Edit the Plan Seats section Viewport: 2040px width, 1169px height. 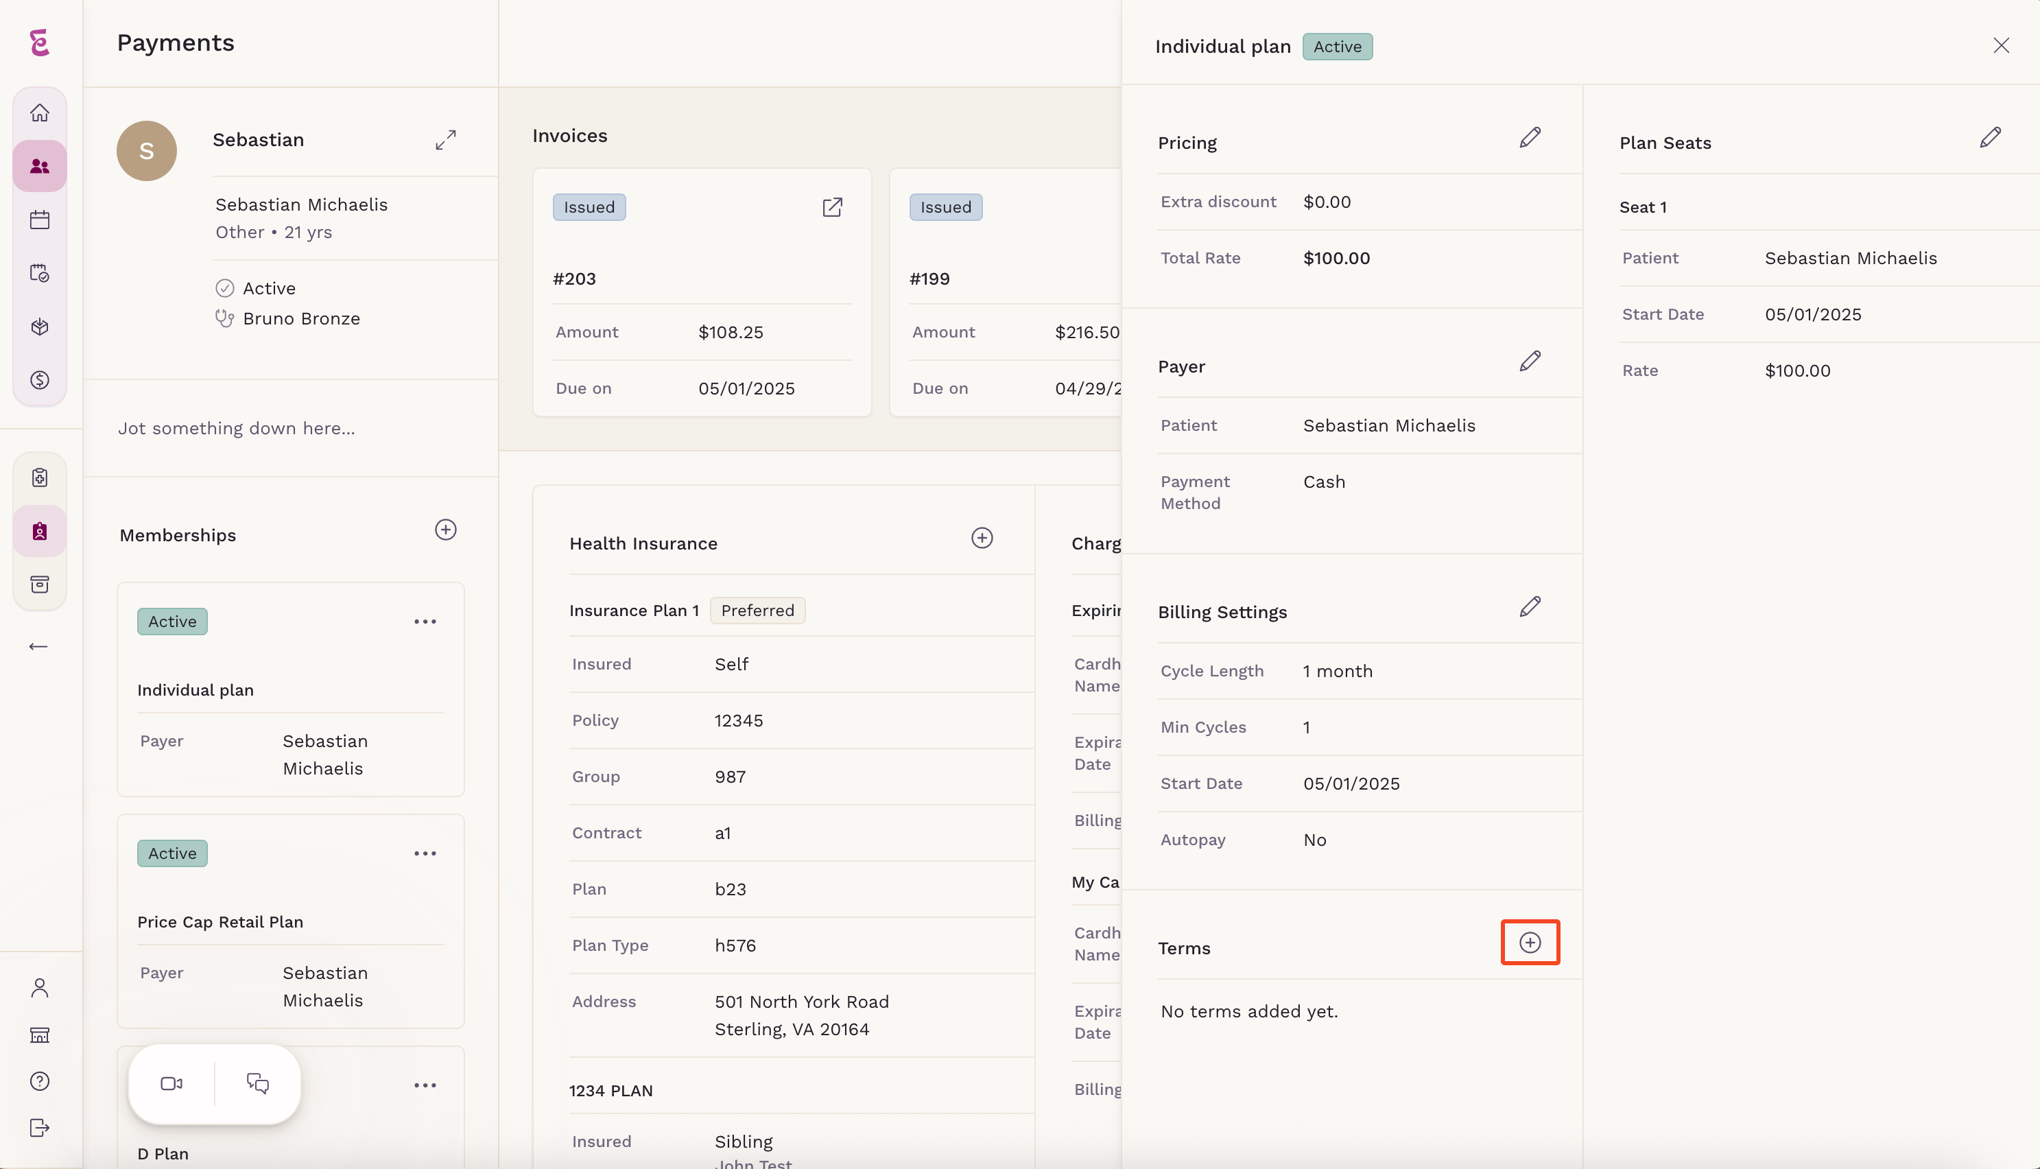click(1989, 137)
